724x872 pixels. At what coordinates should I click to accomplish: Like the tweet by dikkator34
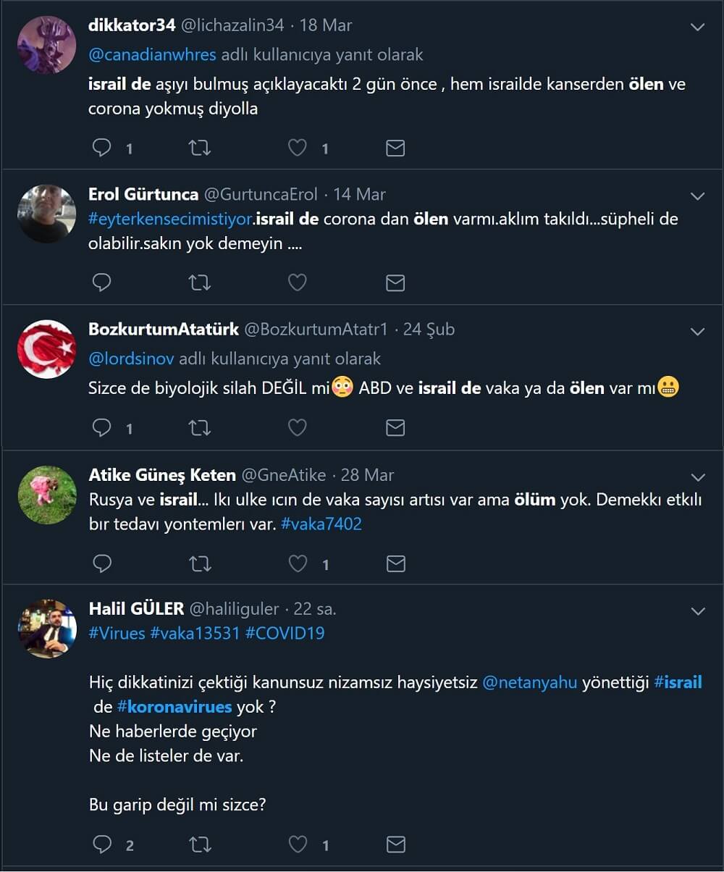298,148
